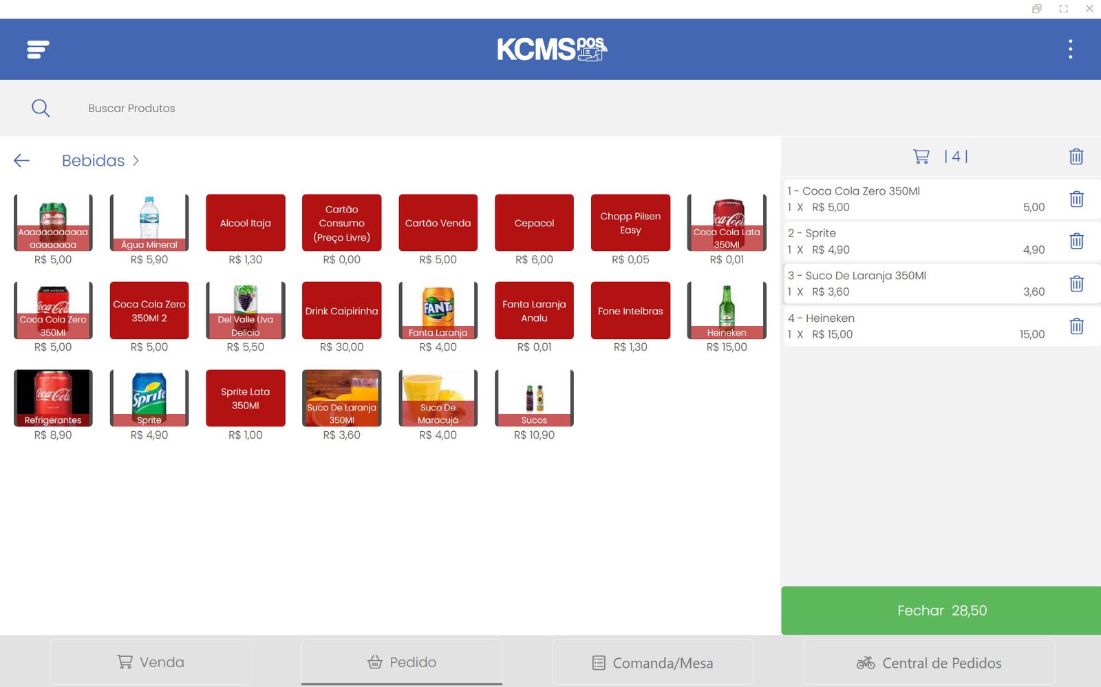Click the back arrow next to Bebidas
Screen dimensions: 1101x687
tap(21, 160)
